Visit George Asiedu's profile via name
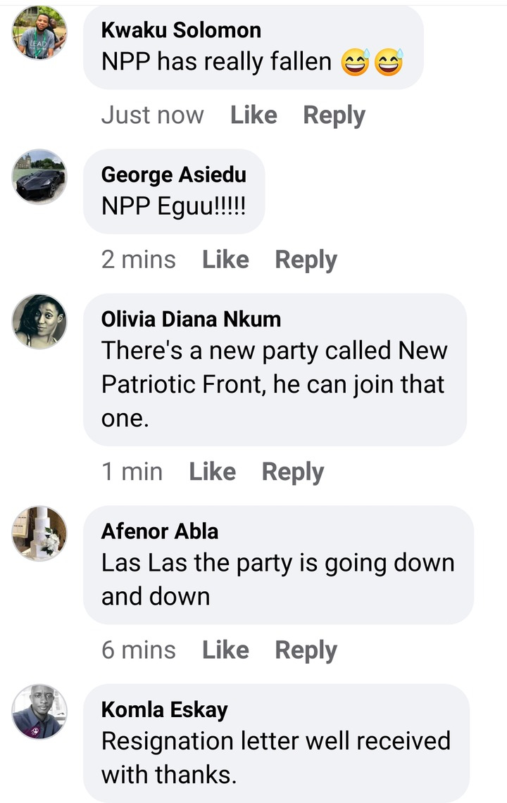Viewport: 507px width, 803px height. tap(173, 174)
